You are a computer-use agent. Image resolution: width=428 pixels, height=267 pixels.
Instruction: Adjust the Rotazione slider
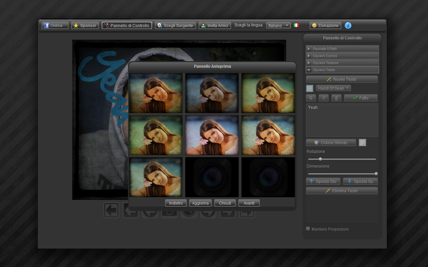tap(320, 159)
